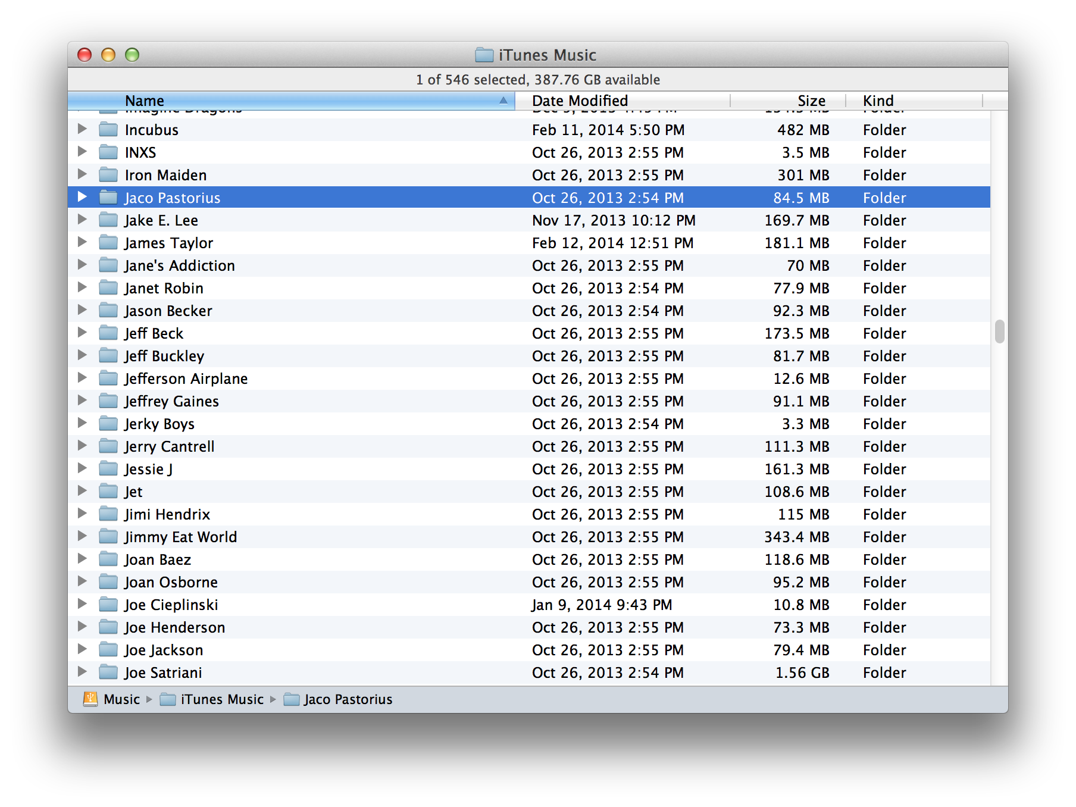The width and height of the screenshot is (1076, 807).
Task: Expand the Joe Jackson disclosure triangle
Action: click(x=82, y=649)
